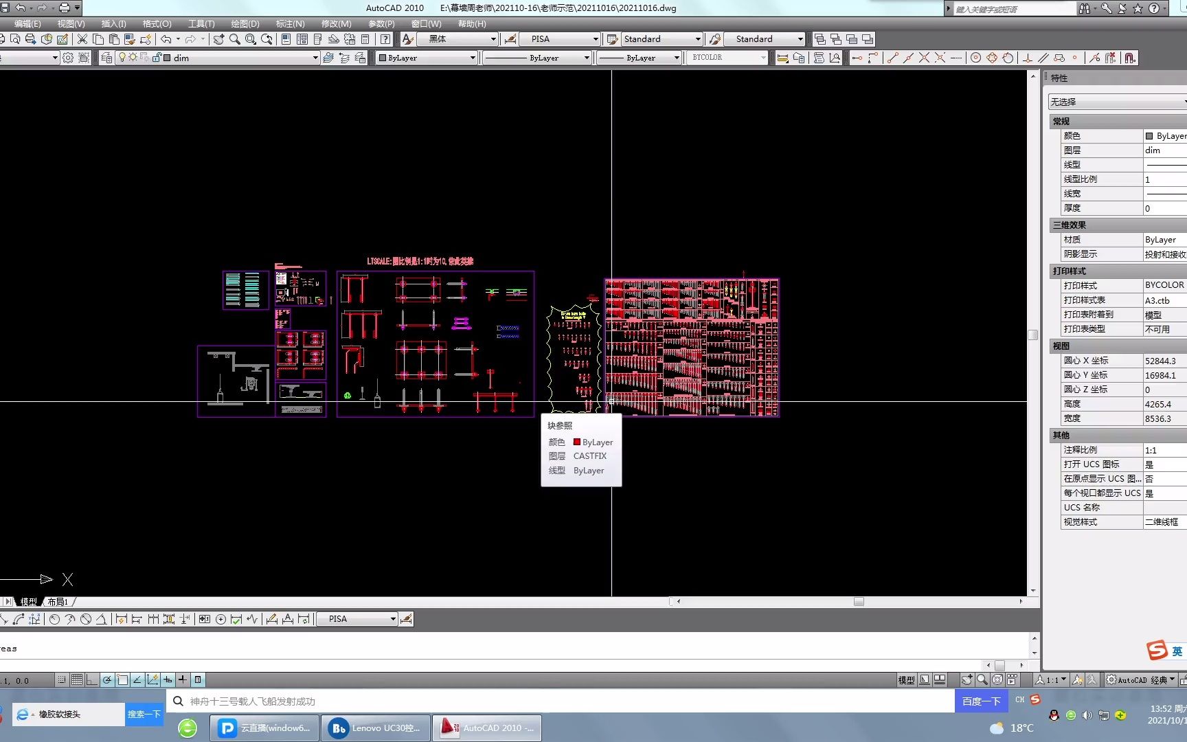Open the dim layer dropdown

(x=218, y=58)
